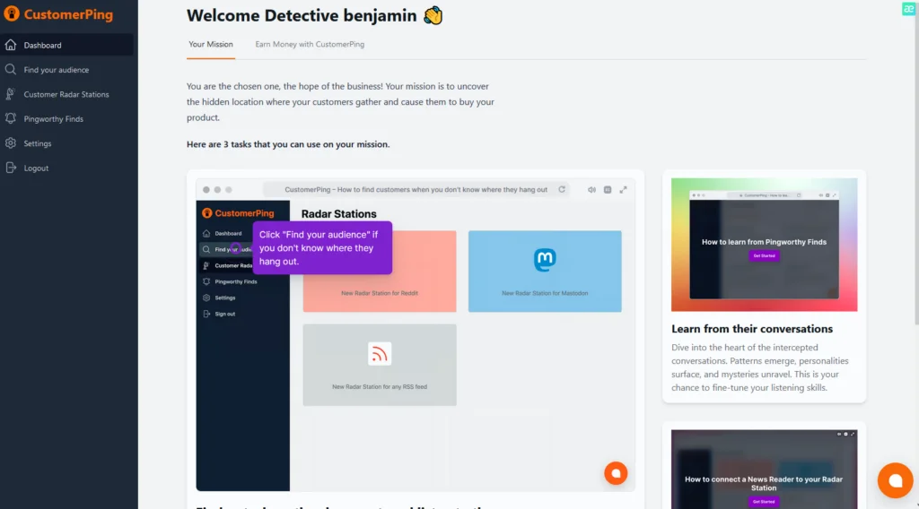Select New Radar Station for any RSS feed
The height and width of the screenshot is (509, 919).
tap(380, 365)
